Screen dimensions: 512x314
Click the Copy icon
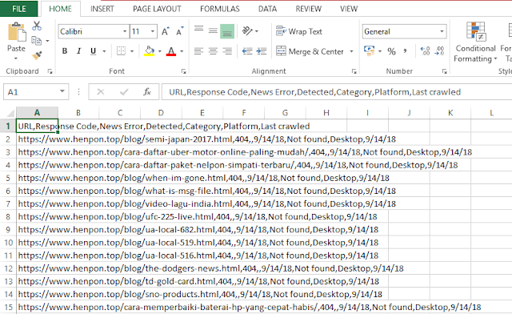pyautogui.click(x=37, y=41)
